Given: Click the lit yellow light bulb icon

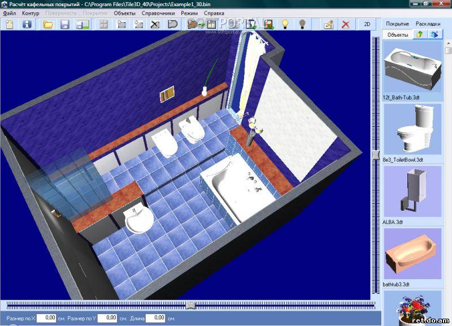Looking at the screenshot, I should [x=285, y=24].
